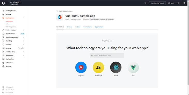Image resolution: width=189 pixels, height=95 pixels.
Task: Open the APIs sub-item in sidebar
Action: click(7, 24)
